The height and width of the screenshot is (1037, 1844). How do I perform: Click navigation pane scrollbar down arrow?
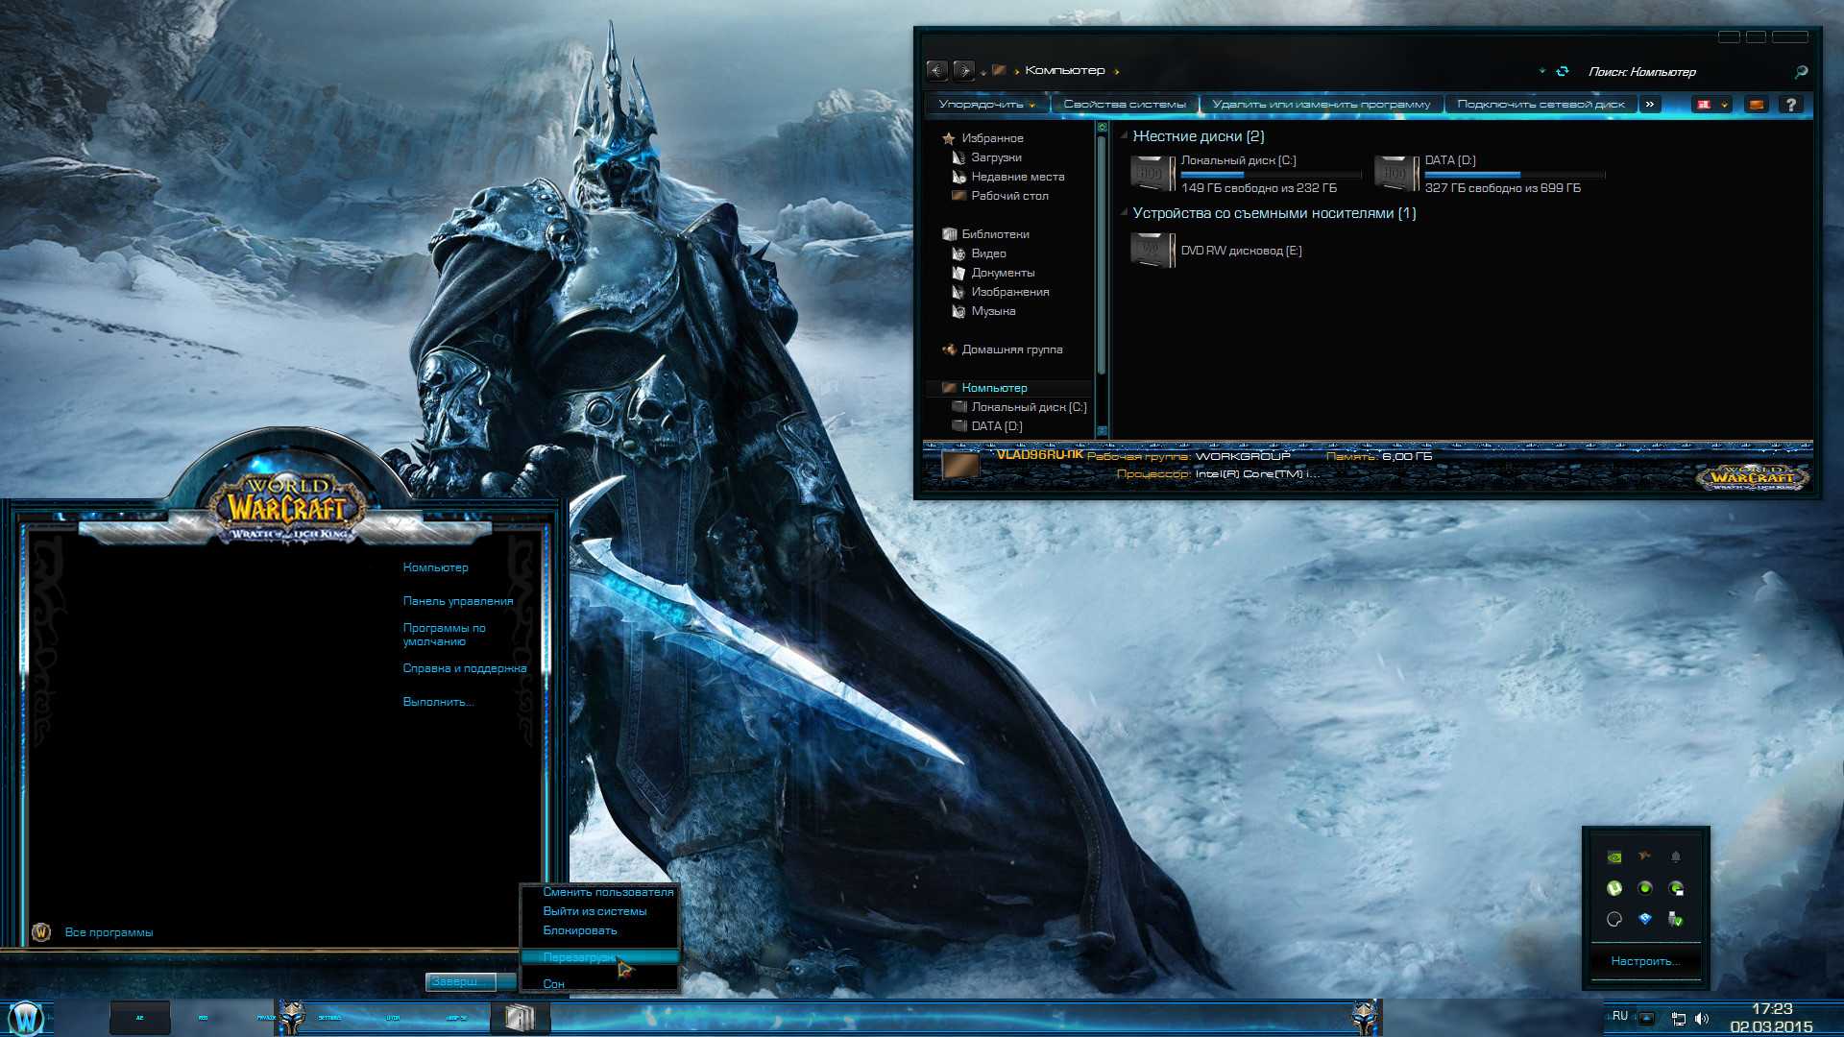(x=1102, y=431)
